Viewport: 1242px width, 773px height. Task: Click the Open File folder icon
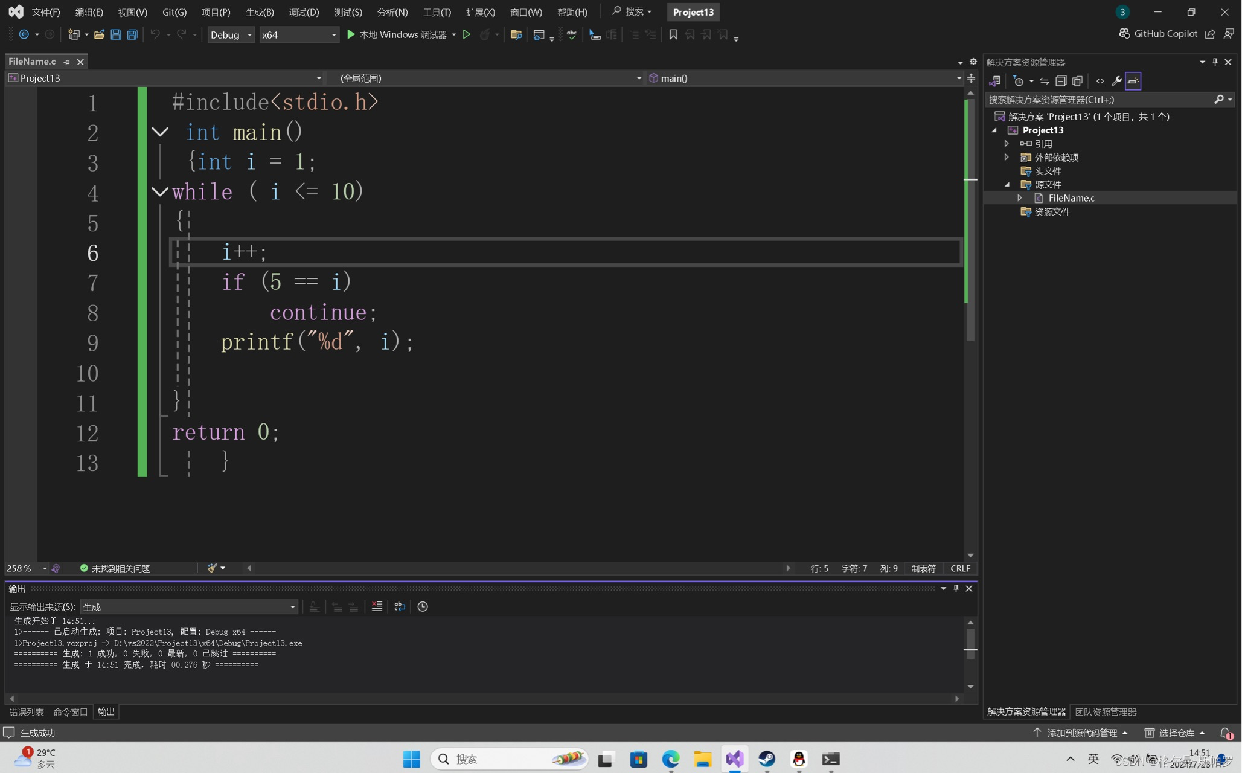coord(99,35)
